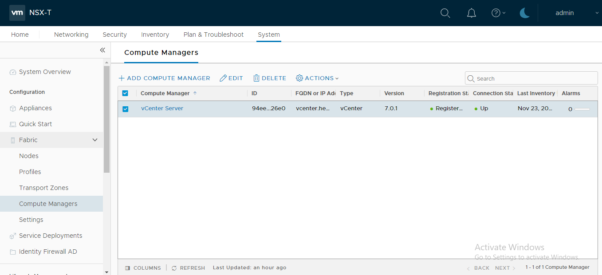Image resolution: width=602 pixels, height=275 pixels.
Task: Select the System tab
Action: click(x=269, y=35)
